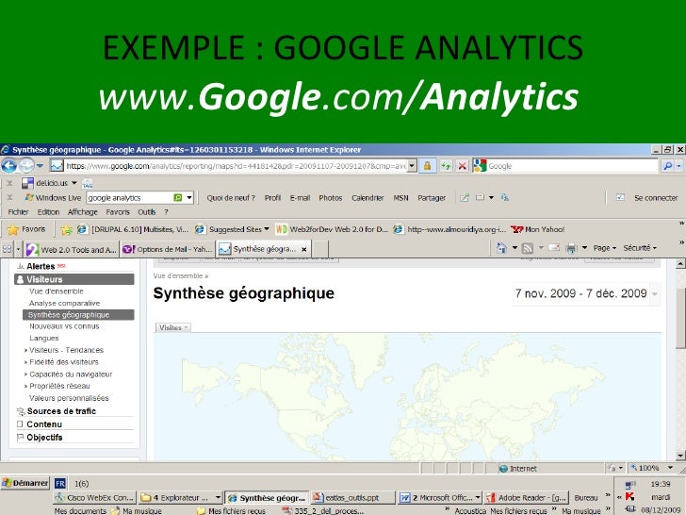Click the browser Back arrow button
The width and height of the screenshot is (686, 515).
click(8, 166)
